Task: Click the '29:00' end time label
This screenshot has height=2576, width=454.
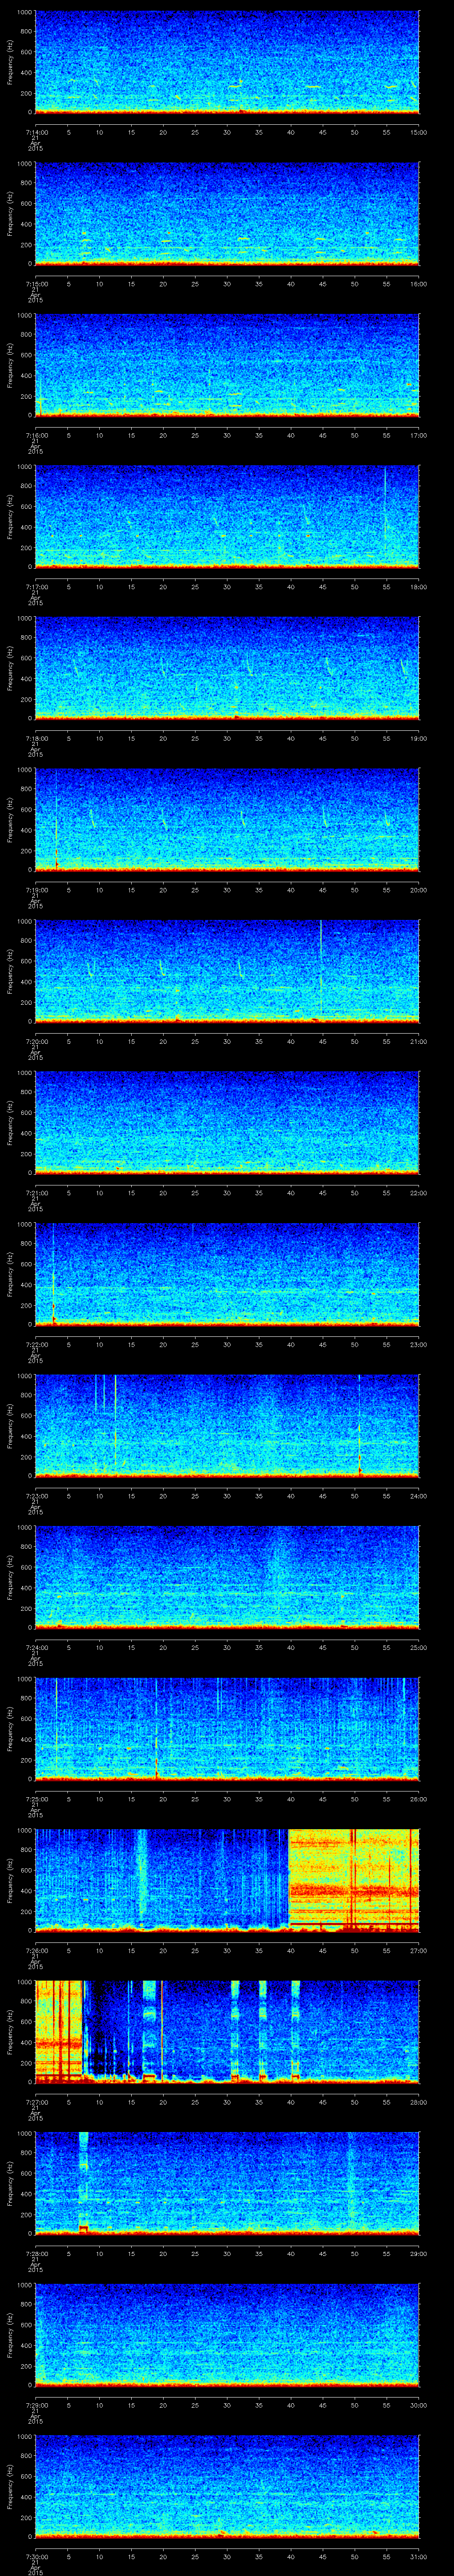Action: click(419, 2254)
